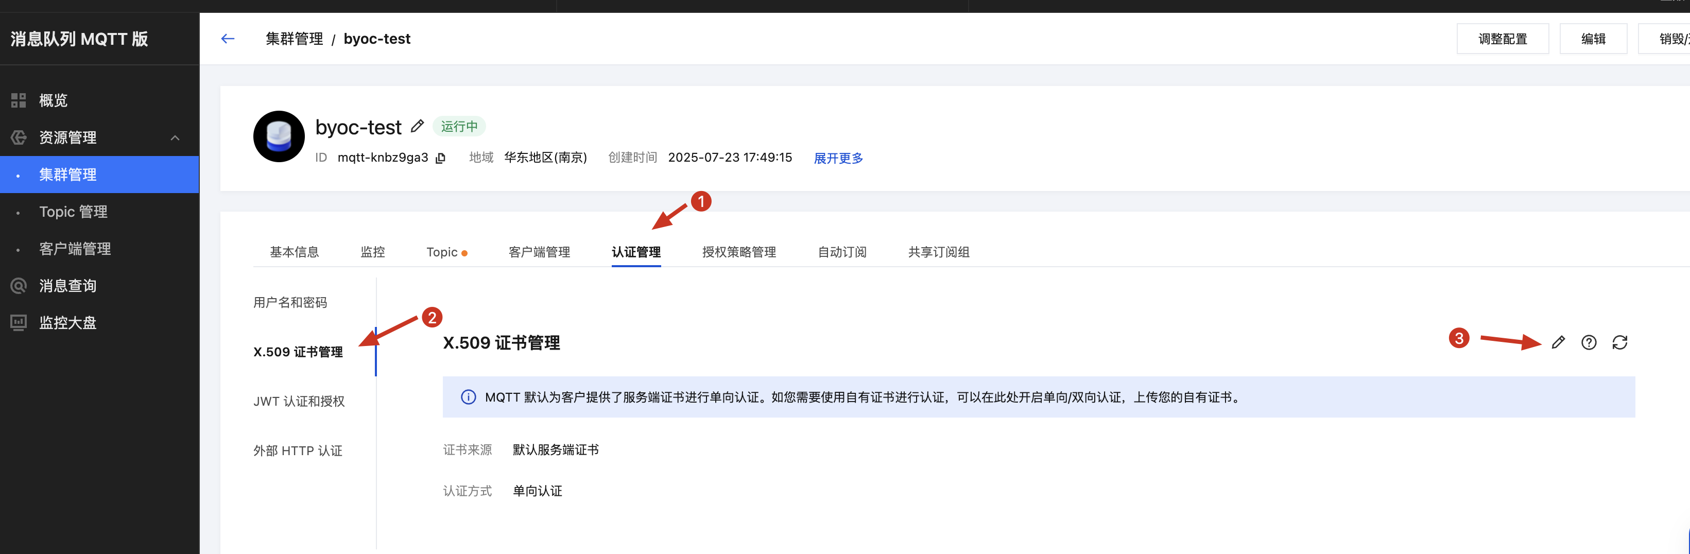
Task: Select 外部 HTTP 认证 section
Action: [298, 451]
